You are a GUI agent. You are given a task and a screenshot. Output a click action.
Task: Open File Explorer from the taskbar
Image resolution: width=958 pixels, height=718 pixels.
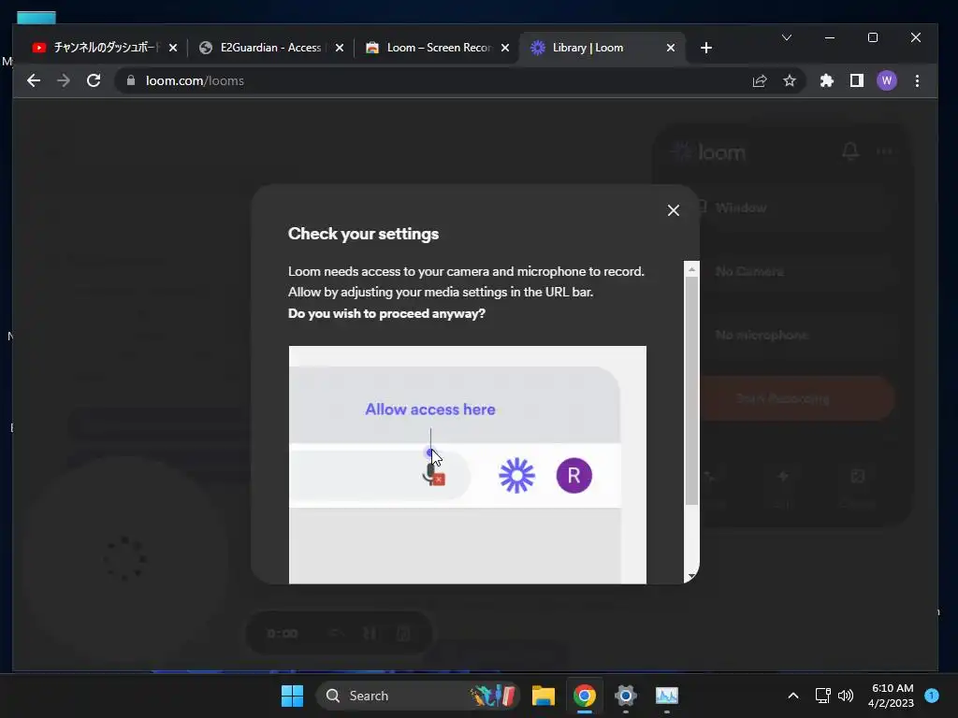click(544, 696)
